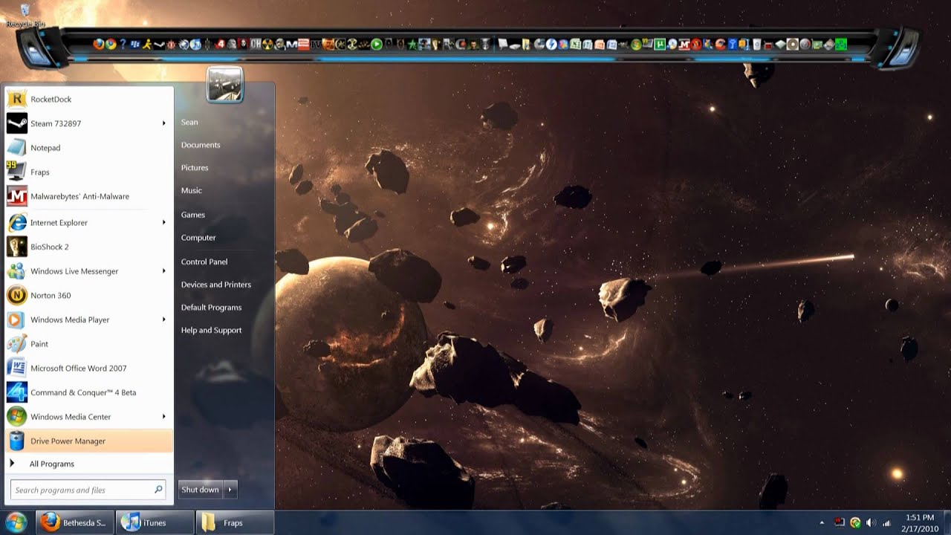Viewport: 951px width, 535px height.
Task: Click the user account picture thumbnail
Action: pos(224,84)
